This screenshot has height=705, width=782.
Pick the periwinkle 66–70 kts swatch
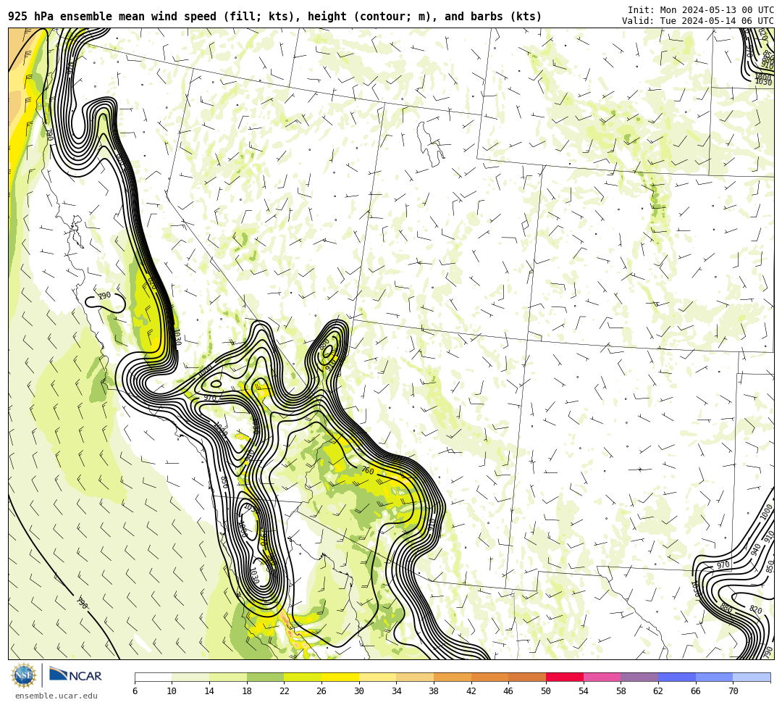[x=714, y=677]
